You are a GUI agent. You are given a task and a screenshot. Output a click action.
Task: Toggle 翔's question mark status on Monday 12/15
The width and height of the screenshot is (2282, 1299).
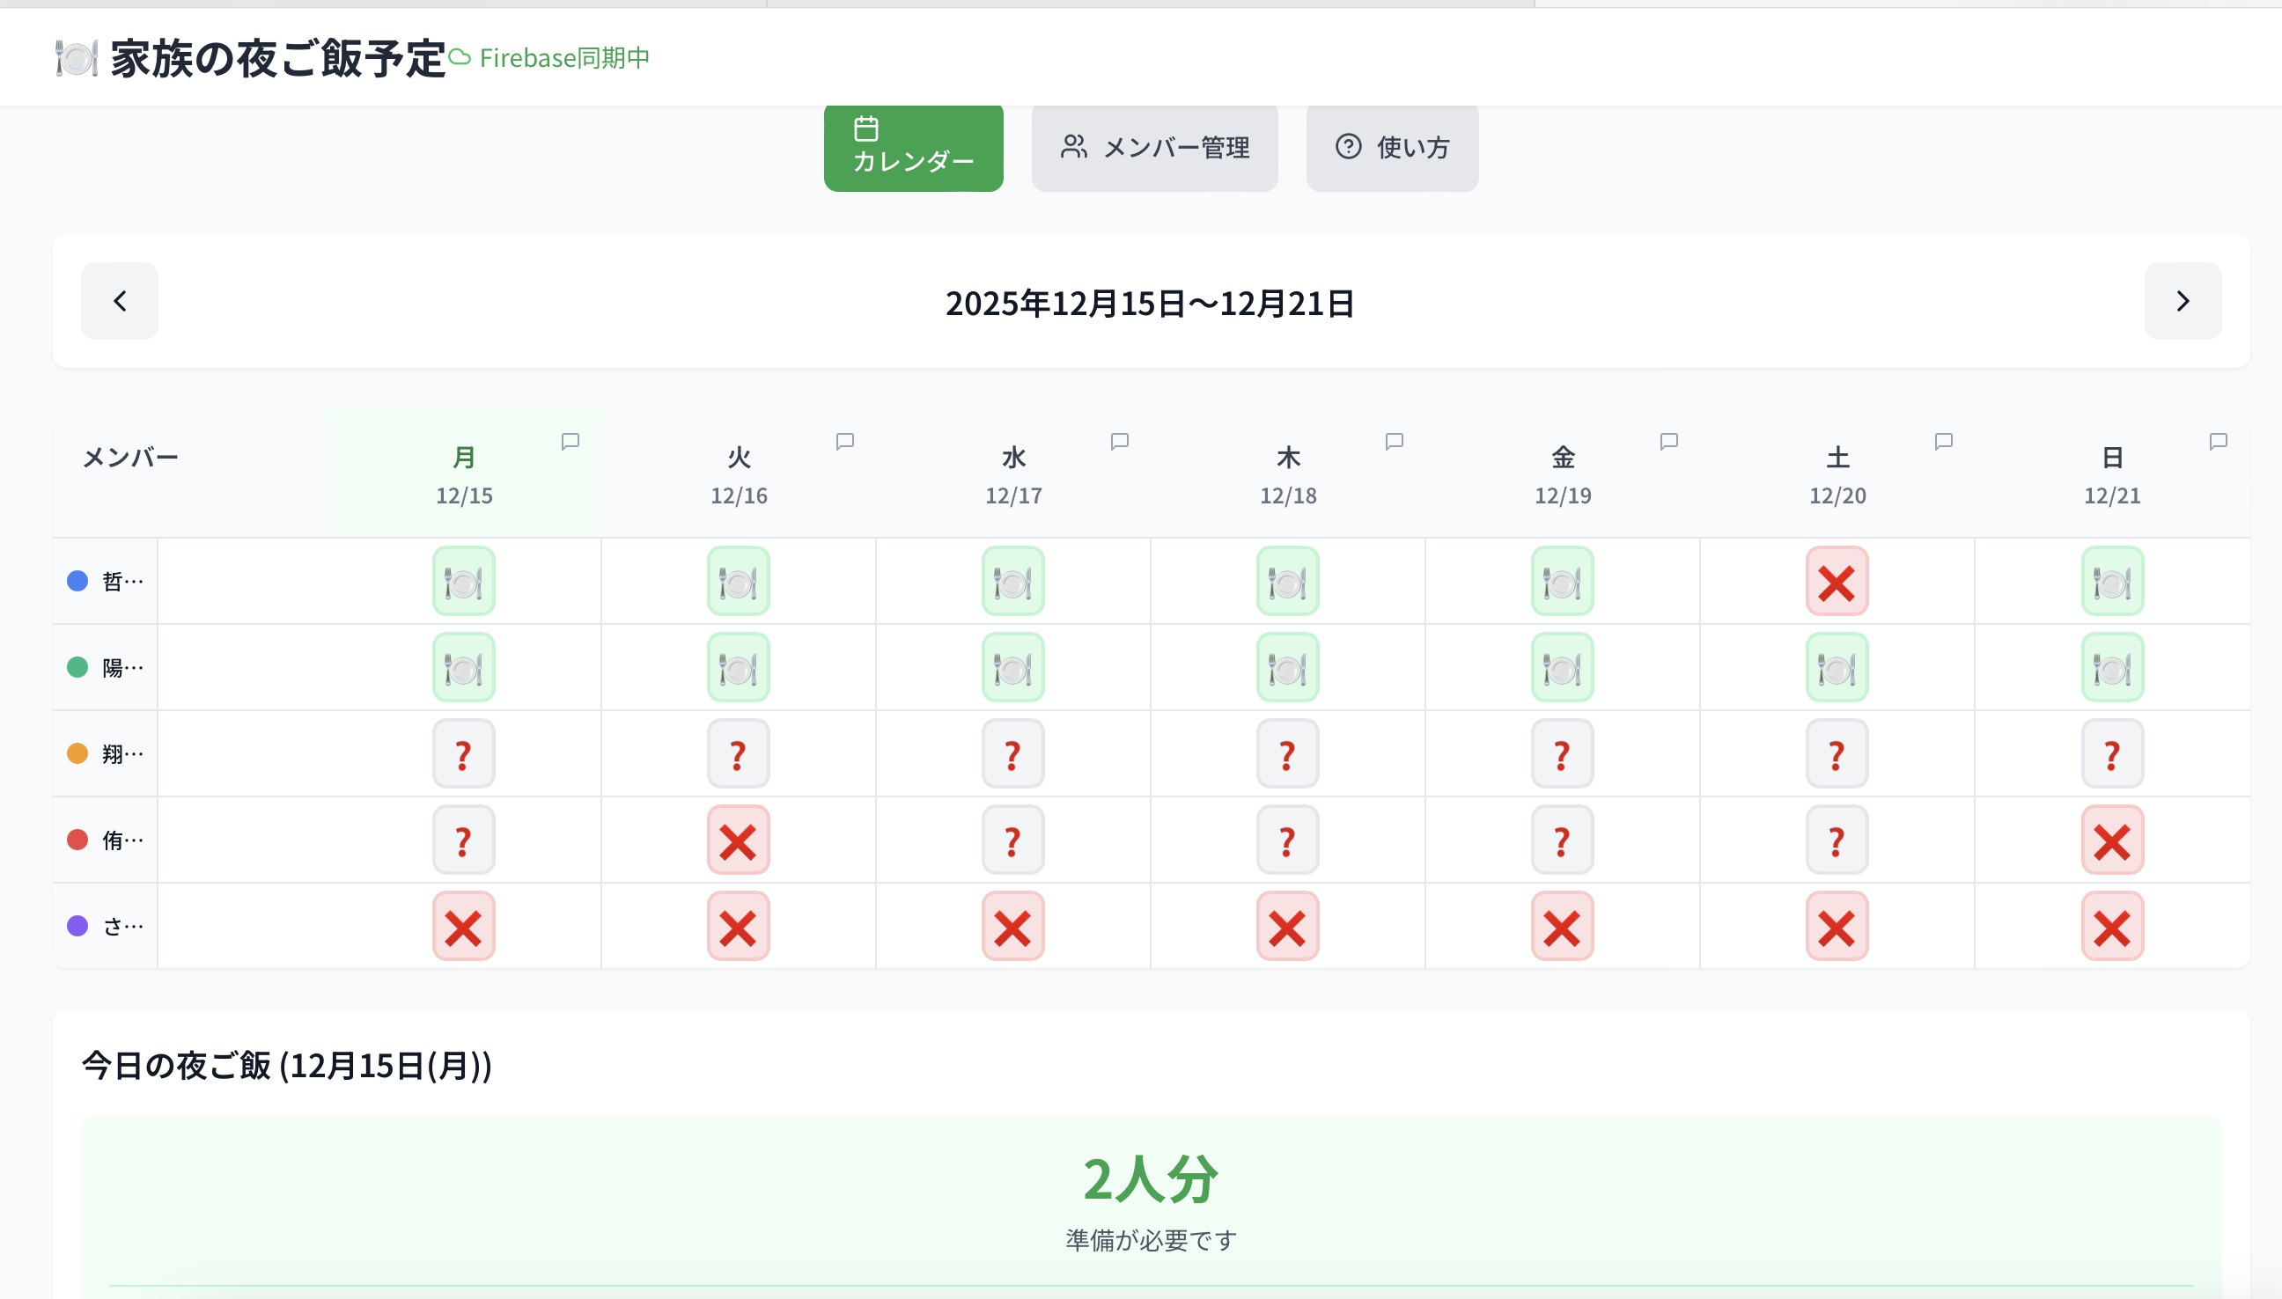click(x=463, y=754)
